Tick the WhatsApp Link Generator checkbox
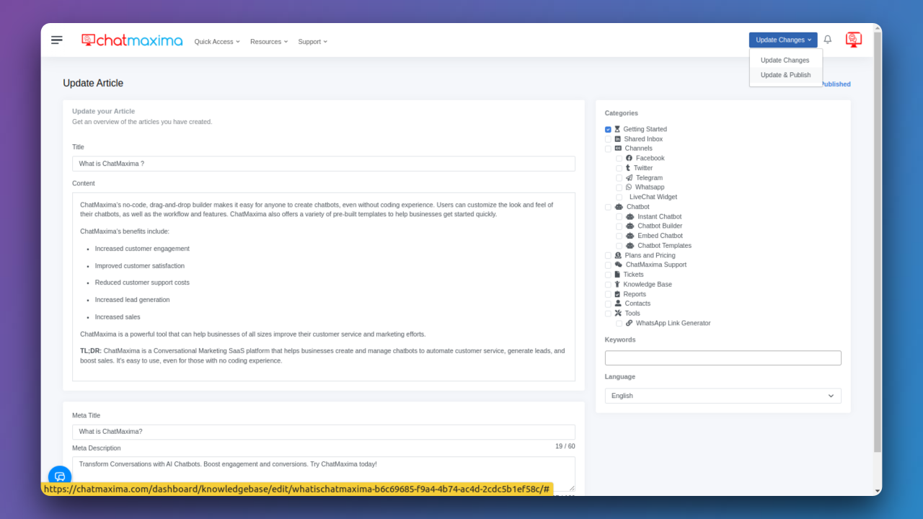The height and width of the screenshot is (519, 923). pos(619,324)
